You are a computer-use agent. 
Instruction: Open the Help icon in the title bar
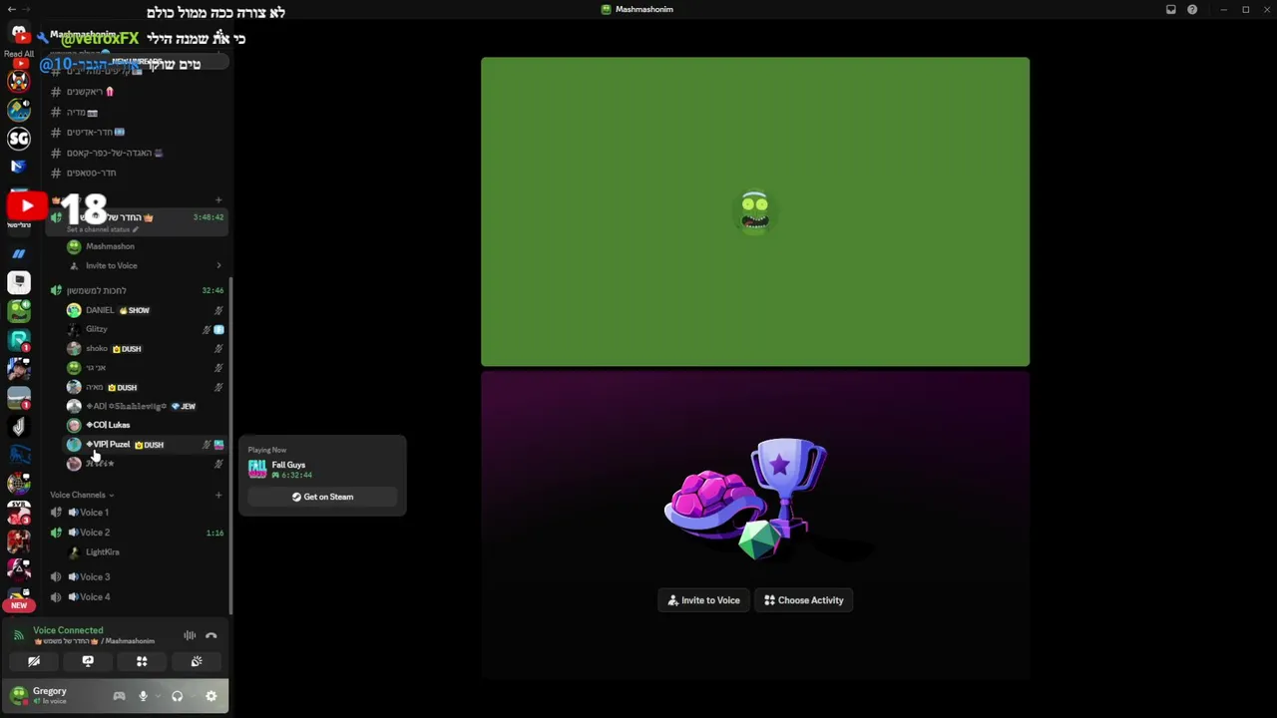[x=1192, y=10]
